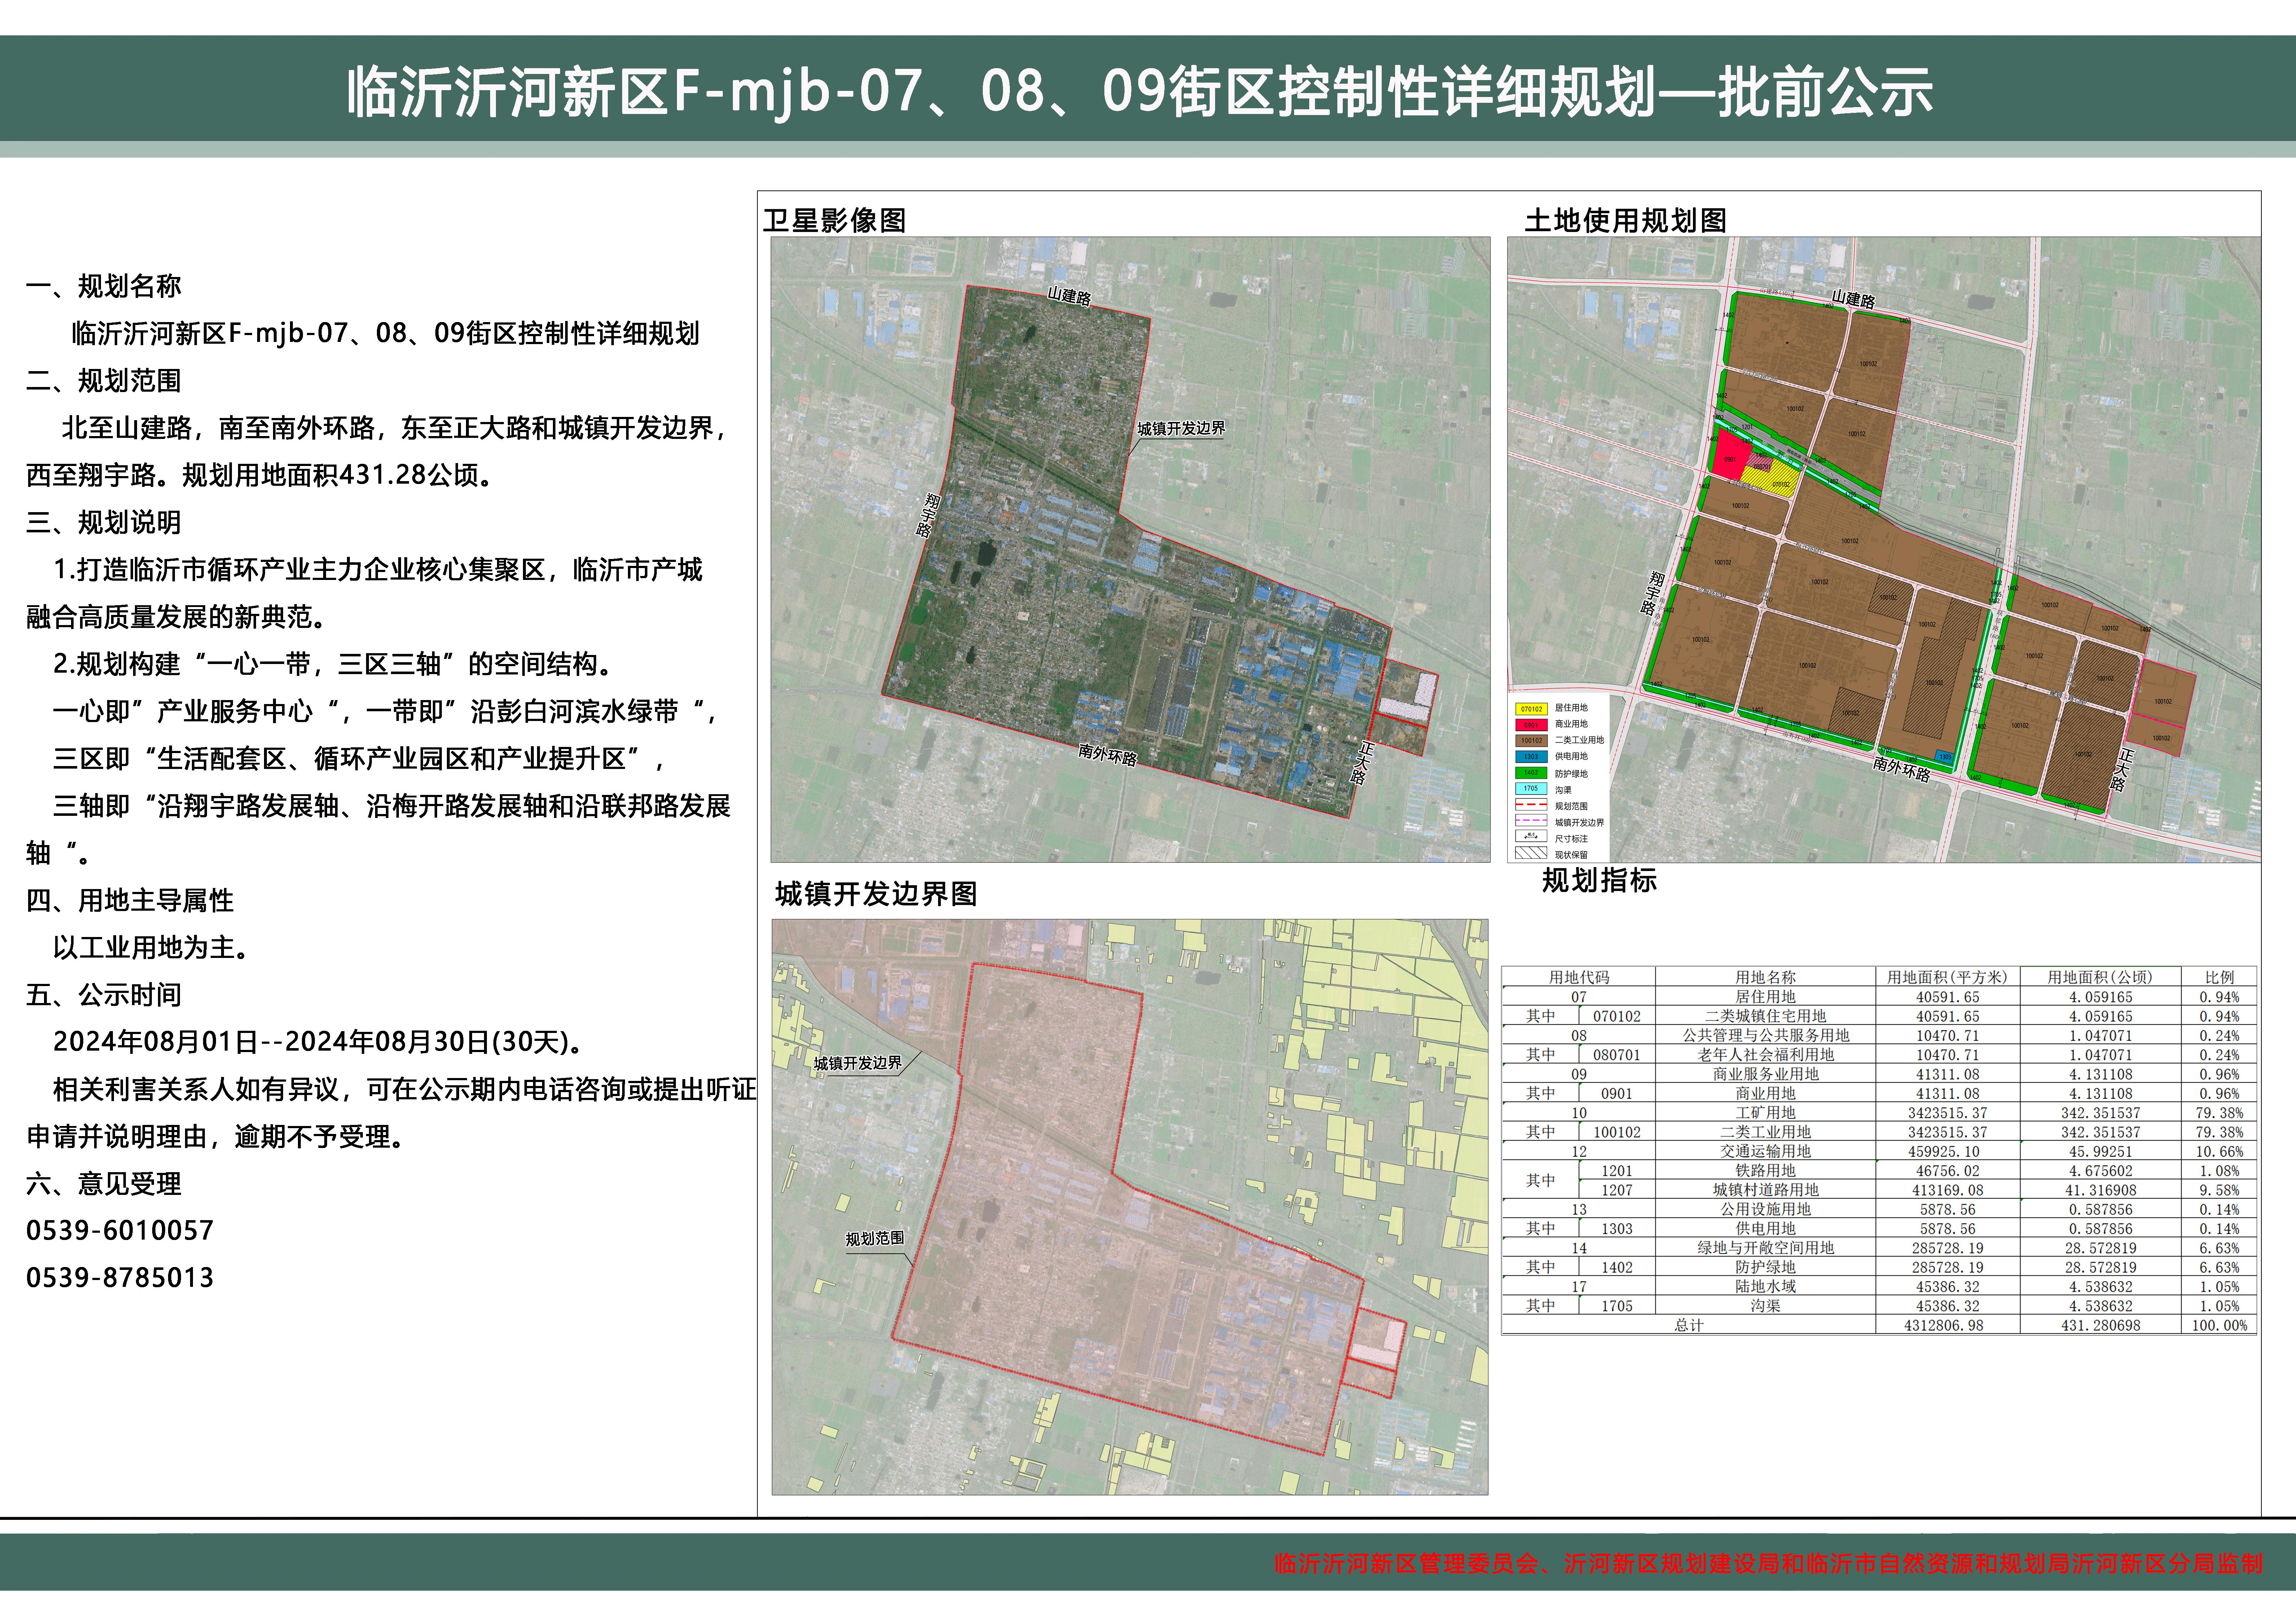This screenshot has width=2296, height=1623.
Task: Click the 比例 table header
Action: 2219,977
